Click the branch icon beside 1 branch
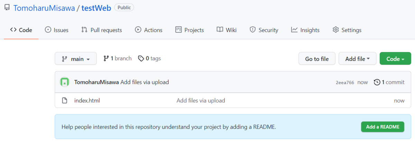Screen dimensions: 415x152 pos(106,59)
